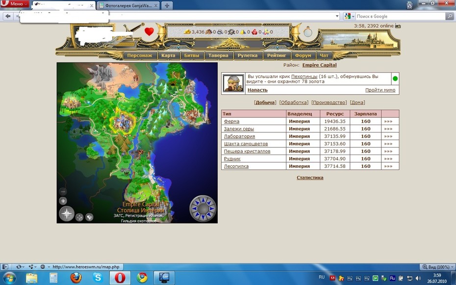Open Skype from the taskbar
456x285 pixels.
98,278
